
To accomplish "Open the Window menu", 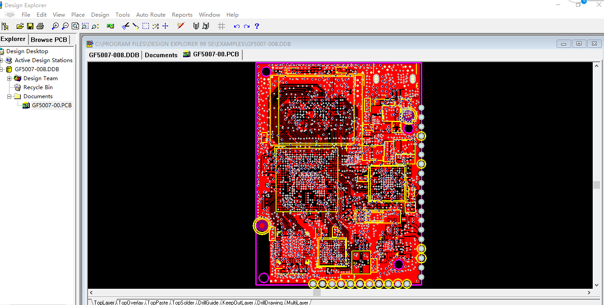I will click(210, 15).
